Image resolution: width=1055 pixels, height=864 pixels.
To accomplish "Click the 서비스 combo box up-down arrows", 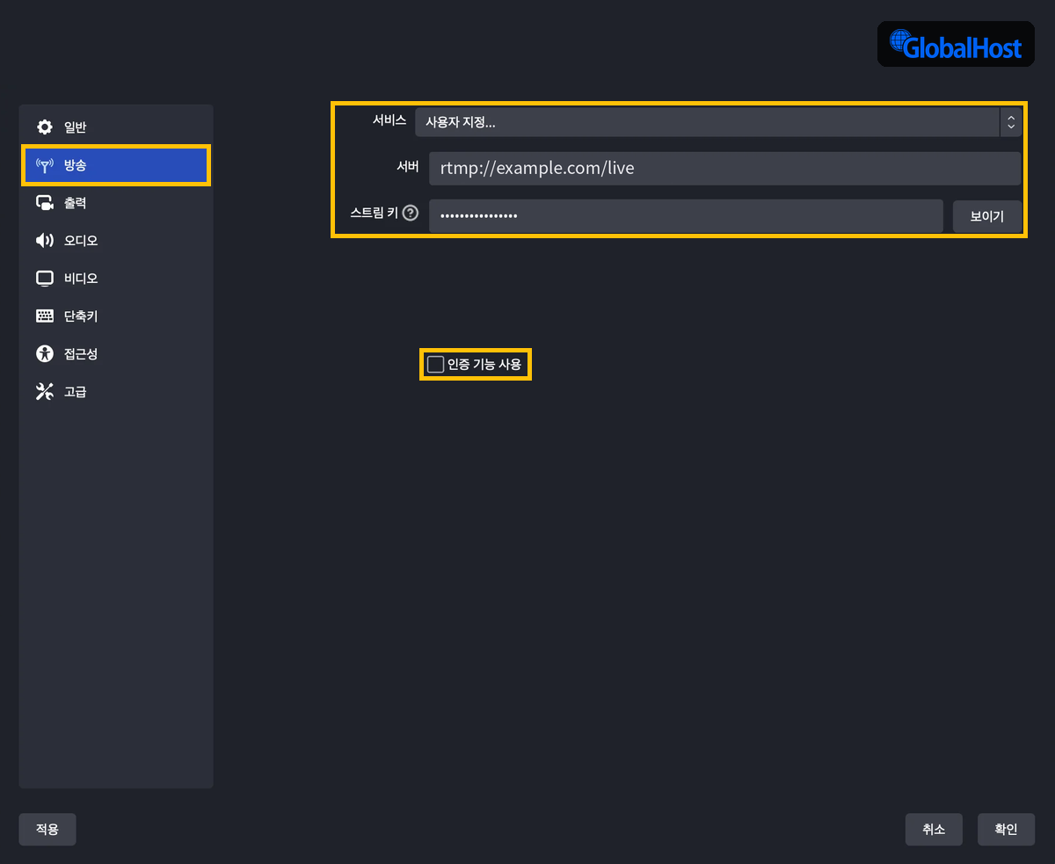I will coord(1011,122).
